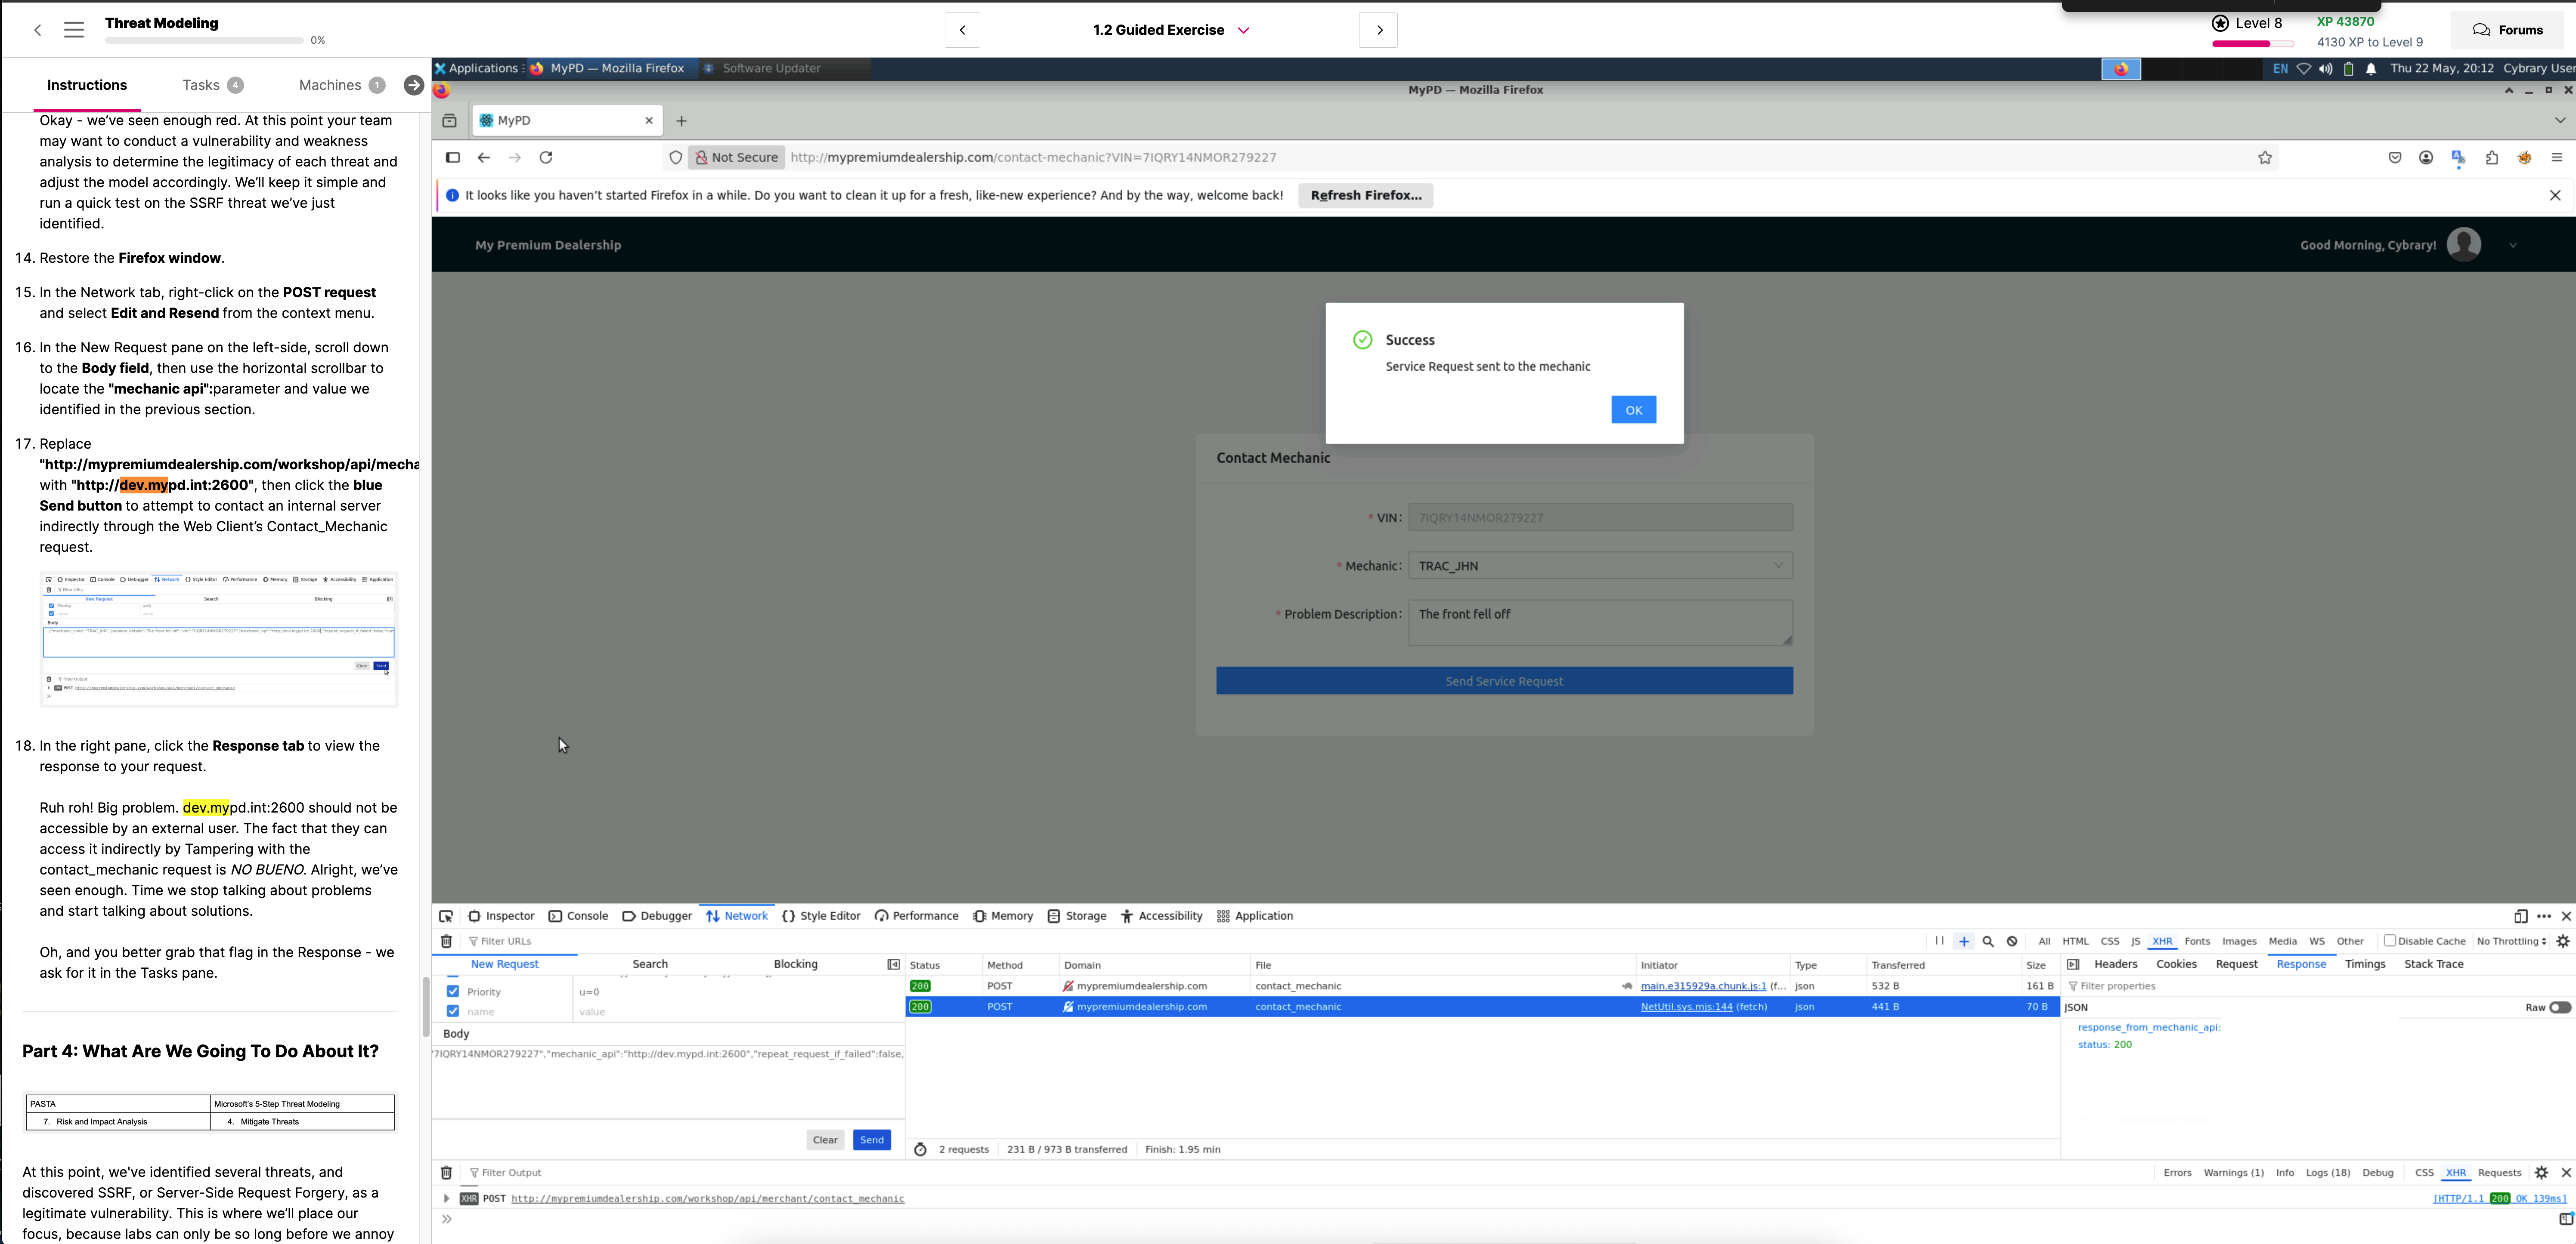The image size is (2576, 1244).
Task: Reload the page in Firefox
Action: [x=546, y=158]
